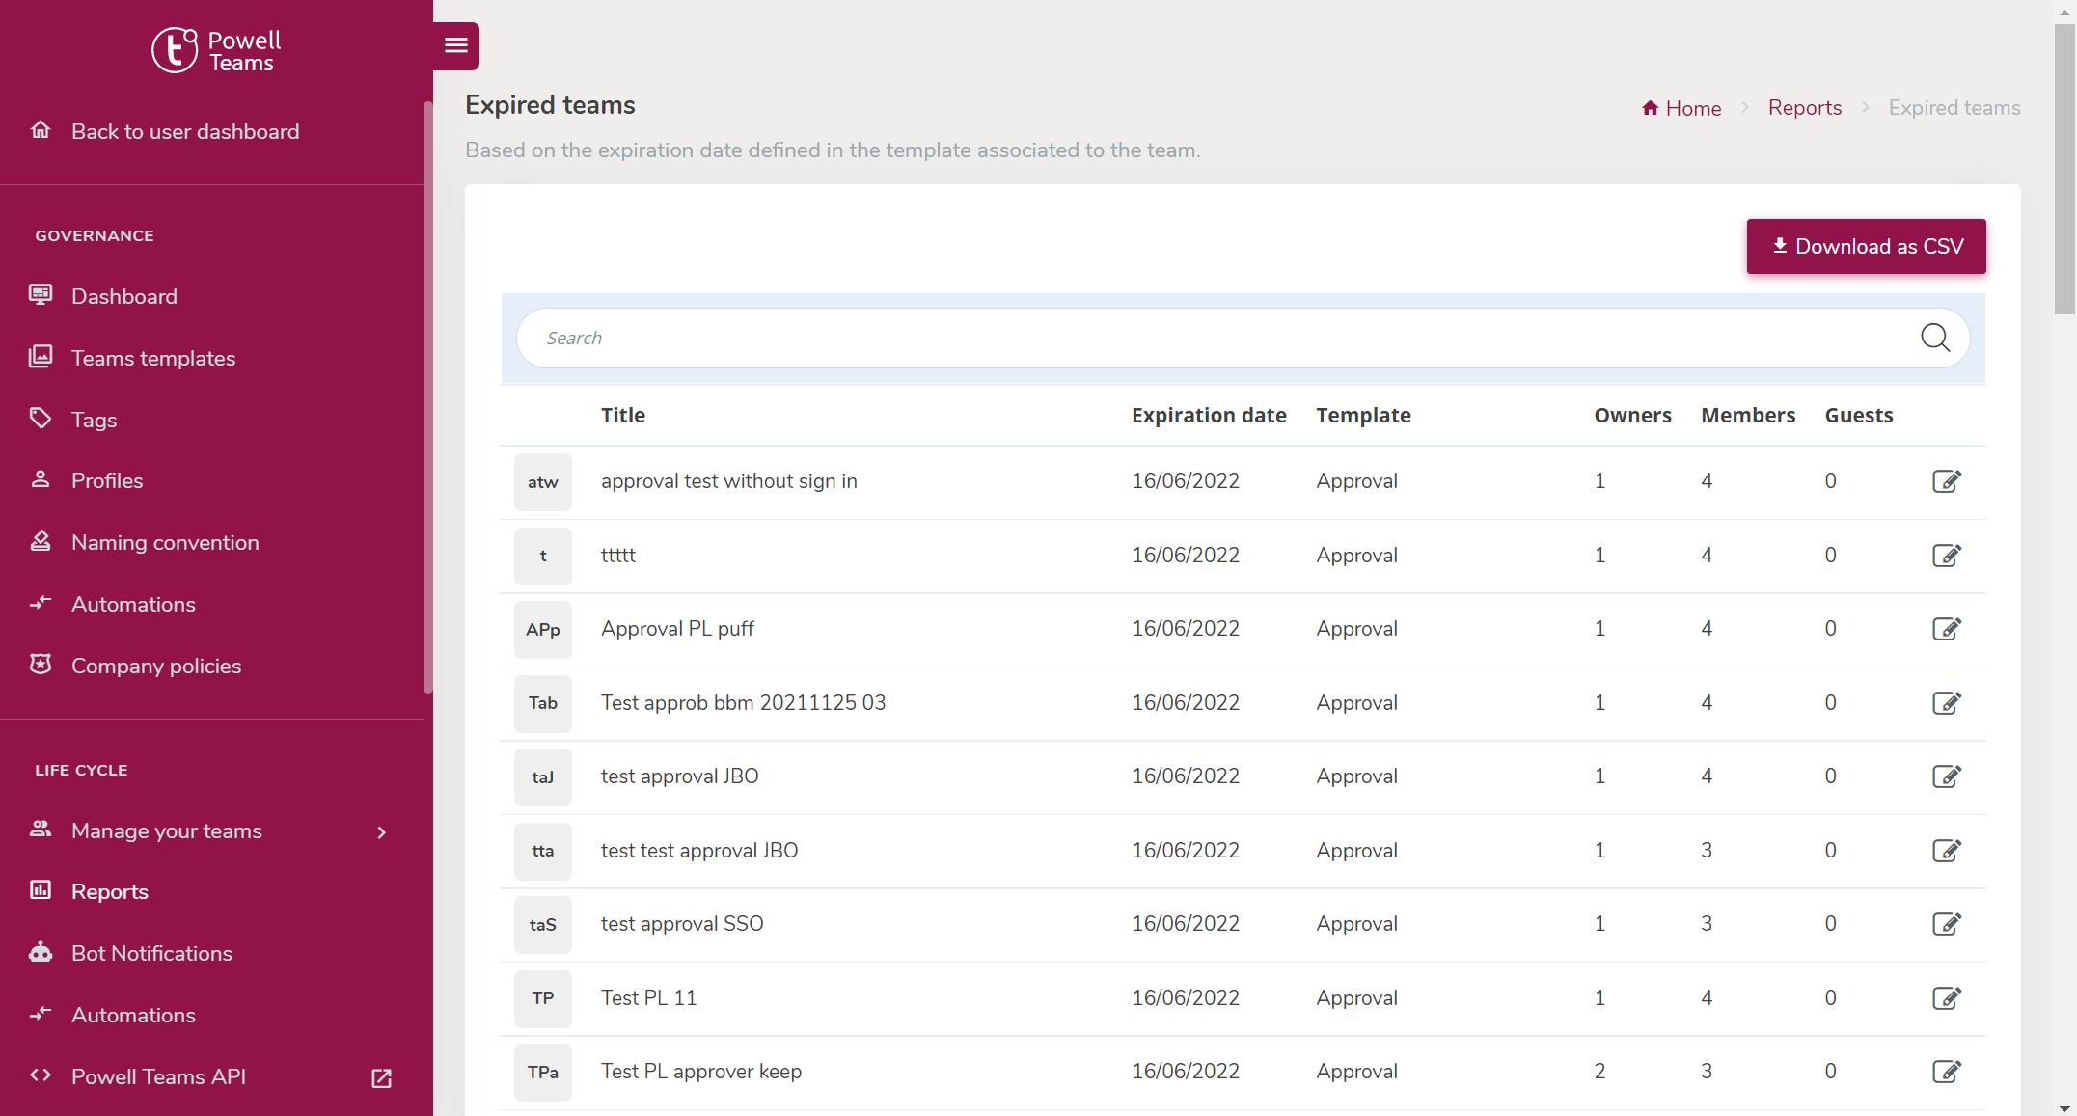Click the 'Test PL approver keep' title
This screenshot has height=1116, width=2077.
click(701, 1072)
